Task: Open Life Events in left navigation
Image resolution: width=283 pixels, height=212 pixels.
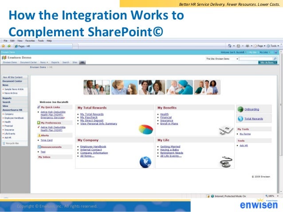Action: tap(10, 134)
